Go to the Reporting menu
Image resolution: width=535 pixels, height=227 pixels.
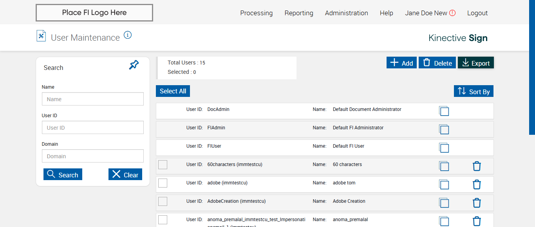pyautogui.click(x=299, y=13)
